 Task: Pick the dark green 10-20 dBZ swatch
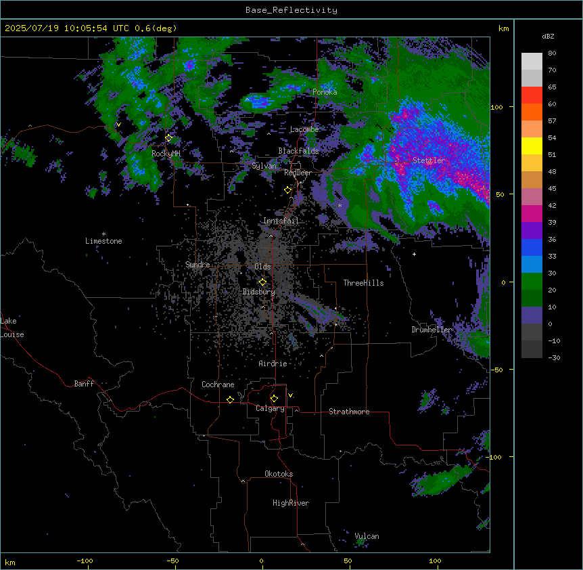(532, 299)
